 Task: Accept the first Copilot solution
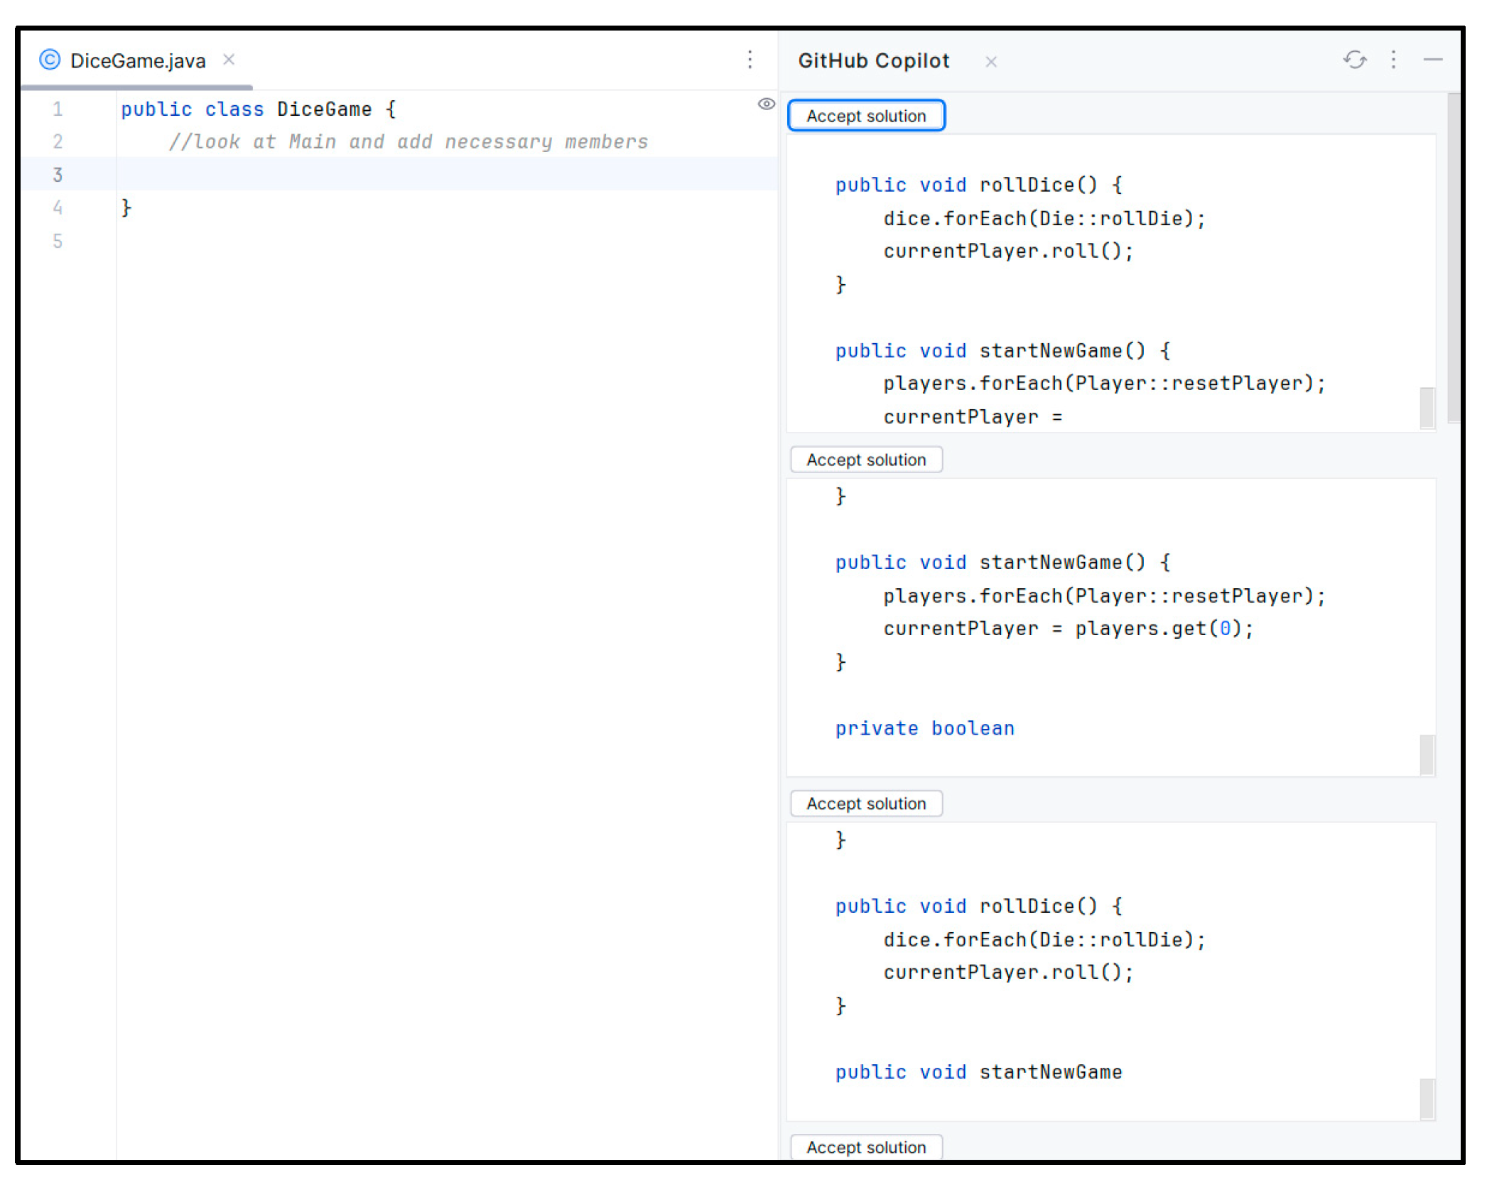click(865, 116)
